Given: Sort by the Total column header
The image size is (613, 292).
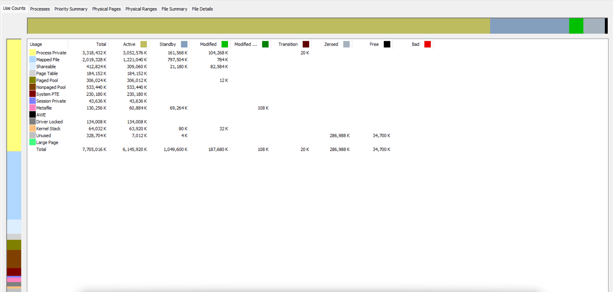Looking at the screenshot, I should (88, 44).
